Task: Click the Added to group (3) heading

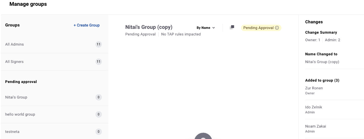Action: (322, 80)
